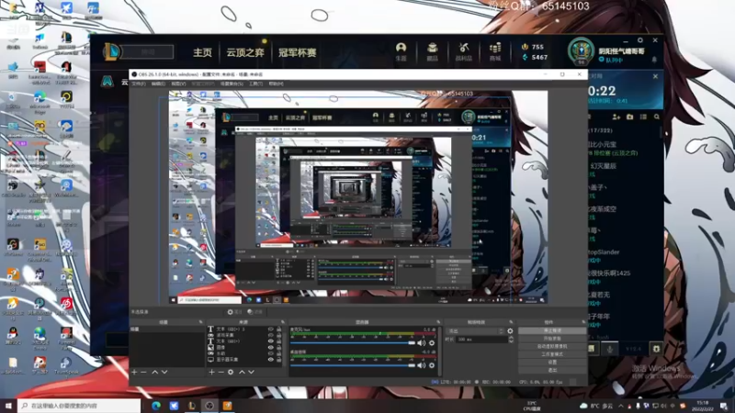Toggle visibility of 游戏采集 source

tap(270, 335)
